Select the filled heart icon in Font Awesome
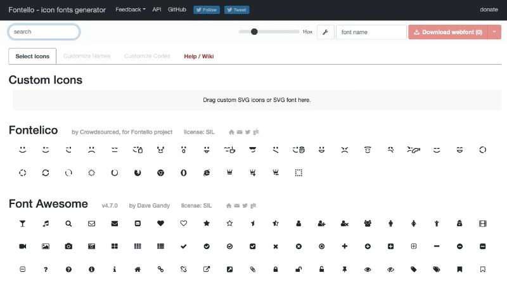Image resolution: width=507 pixels, height=282 pixels. pyautogui.click(x=160, y=224)
